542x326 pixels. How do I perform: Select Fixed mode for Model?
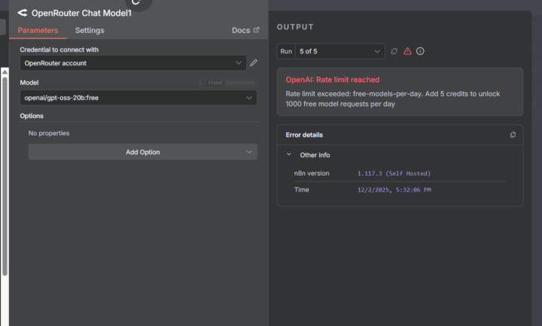click(x=215, y=83)
